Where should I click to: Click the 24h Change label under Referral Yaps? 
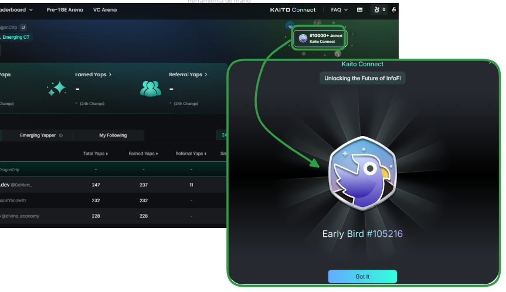tap(186, 104)
